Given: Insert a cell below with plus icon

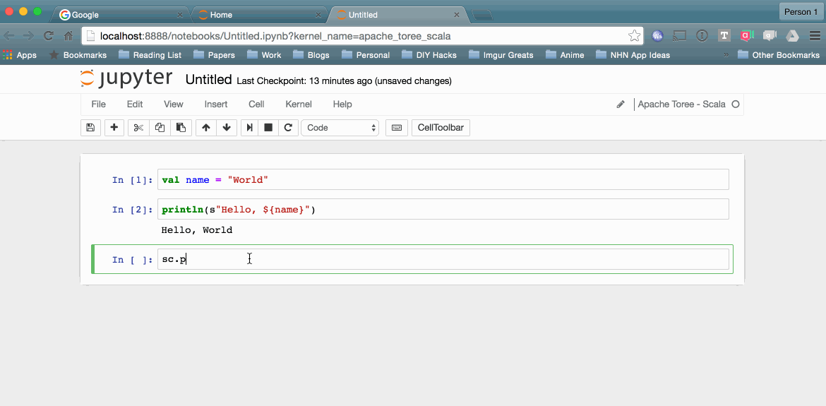Looking at the screenshot, I should coord(114,128).
